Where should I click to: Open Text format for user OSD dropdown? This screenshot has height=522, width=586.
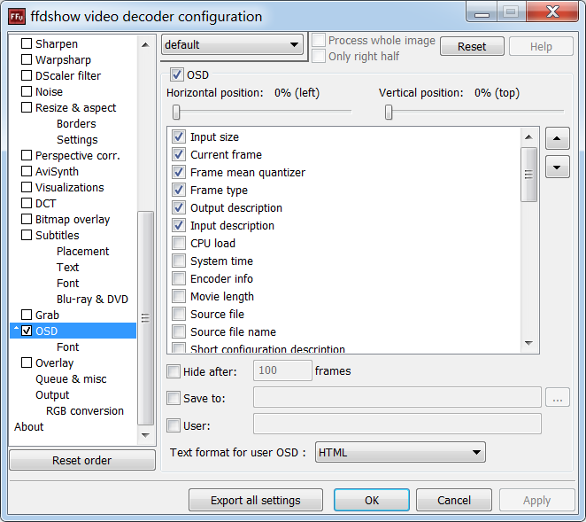point(400,452)
